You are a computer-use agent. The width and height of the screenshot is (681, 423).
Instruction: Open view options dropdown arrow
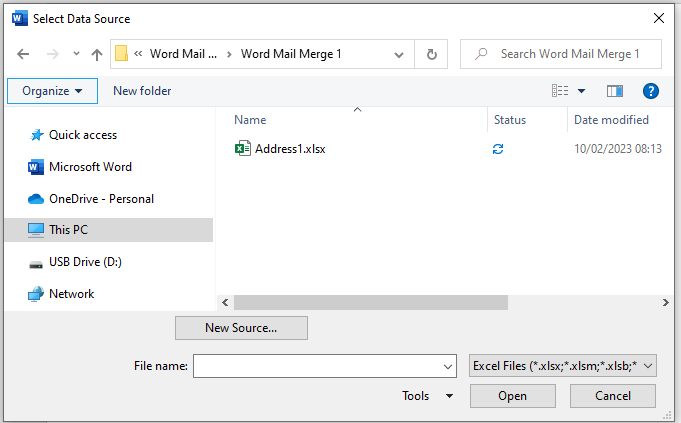[x=581, y=91]
